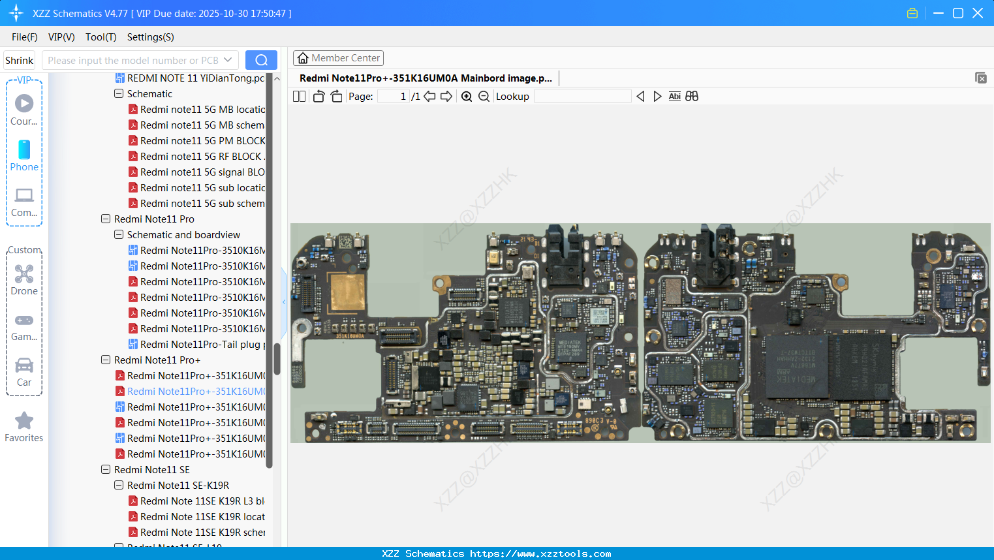Open the Tool(T) menu
The image size is (994, 560).
tap(101, 37)
